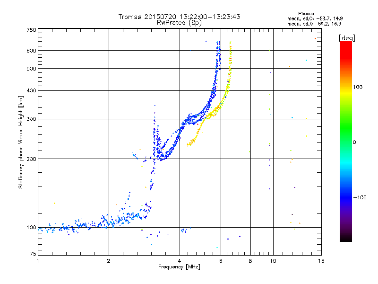
Task: Click the black bottom of the colorbar
Action: coord(346,238)
